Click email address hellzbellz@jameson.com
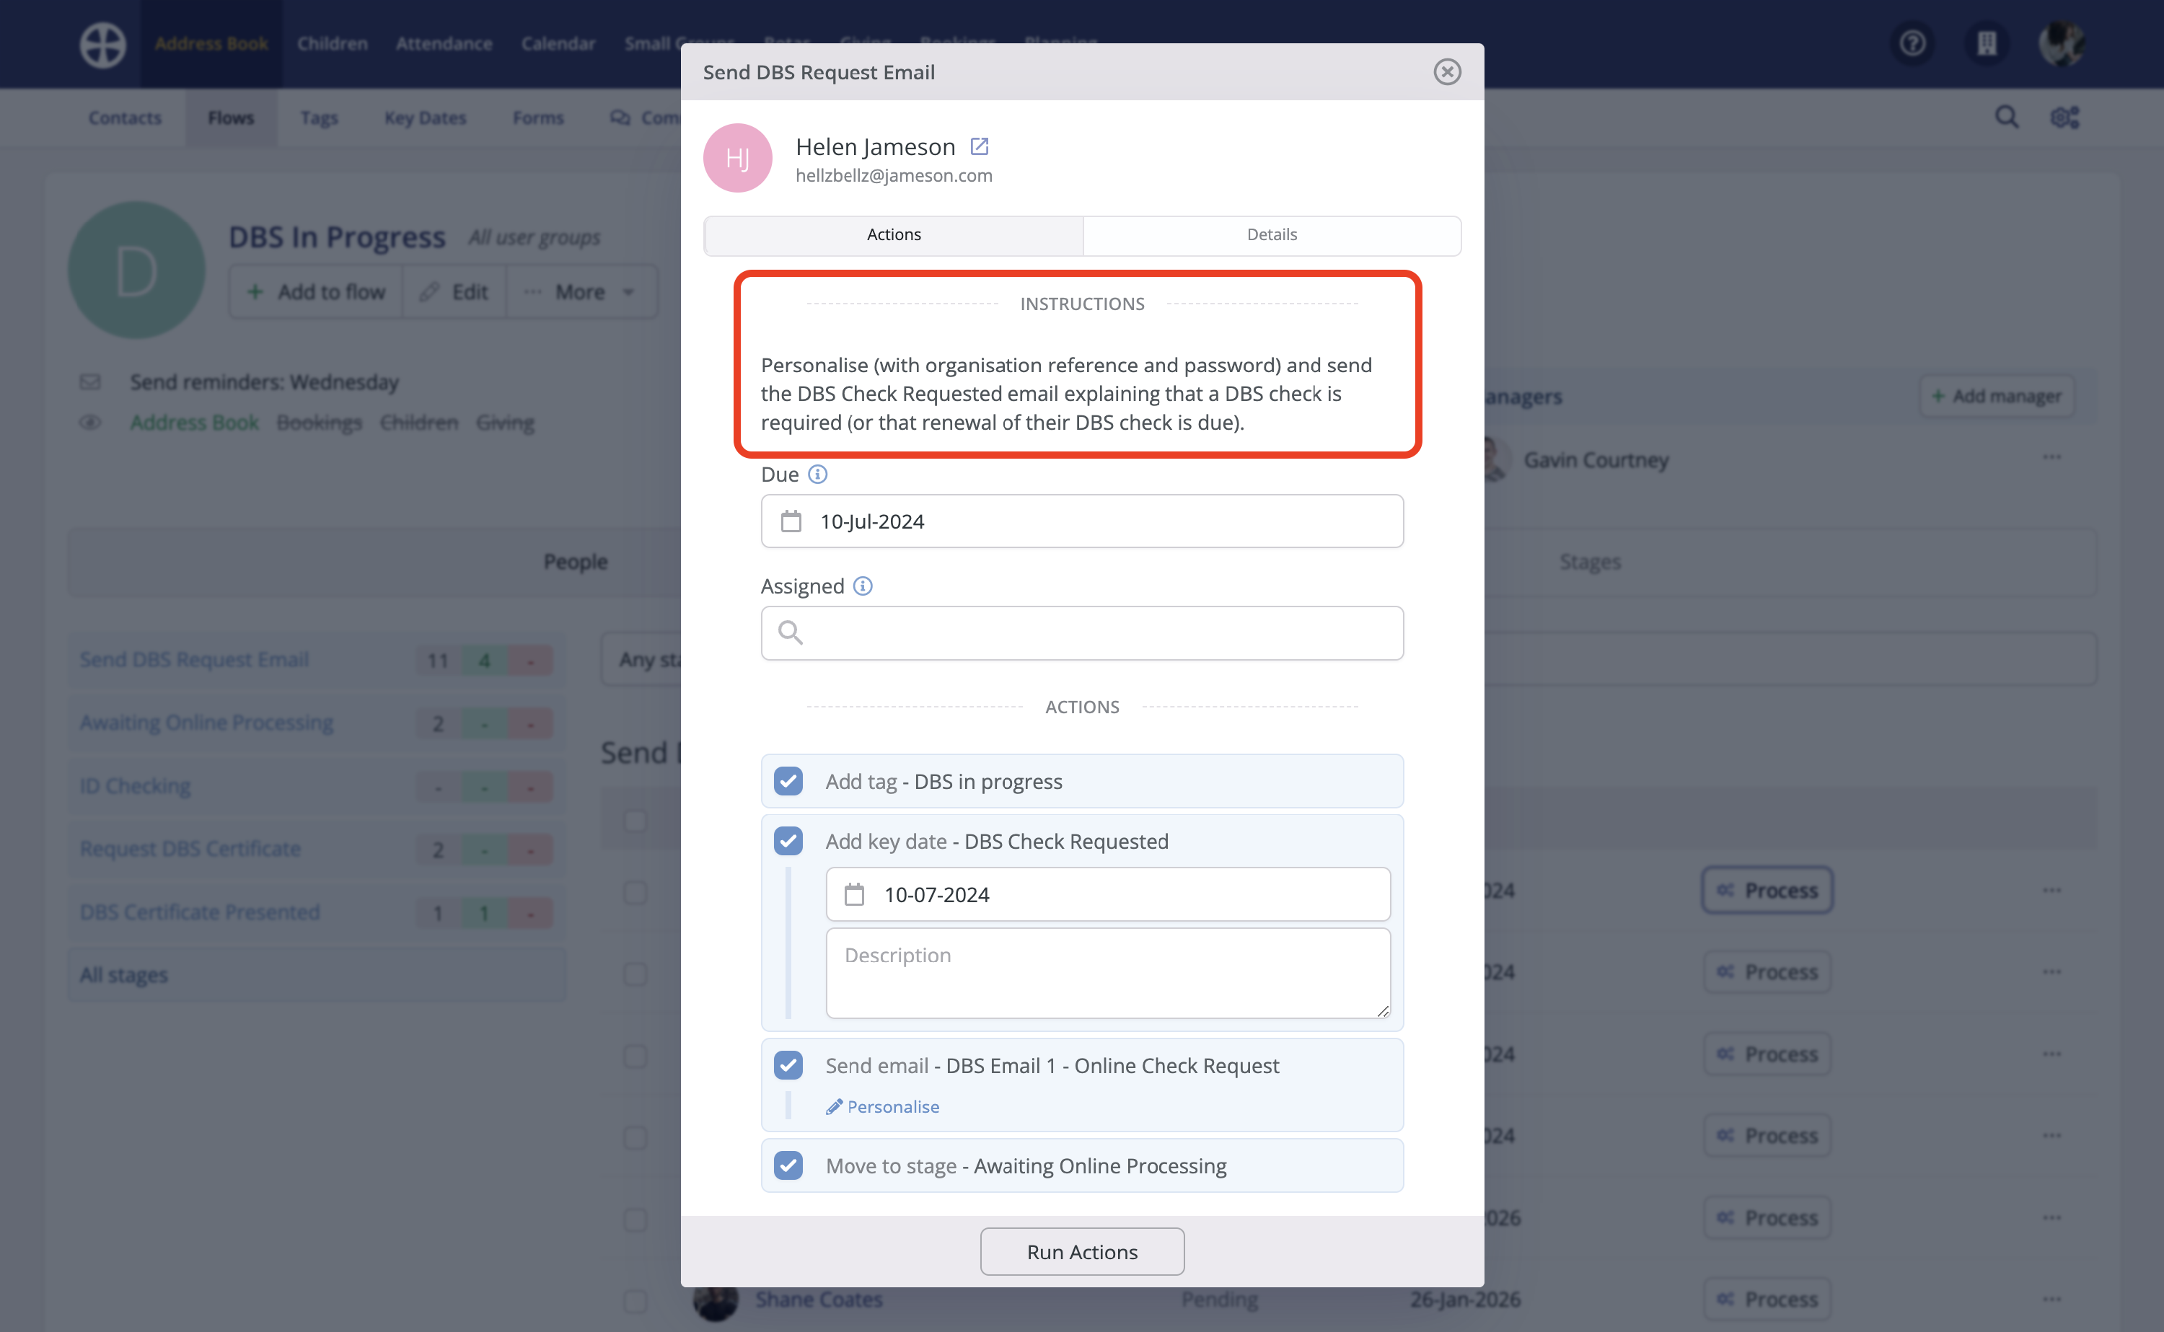 pos(894,175)
